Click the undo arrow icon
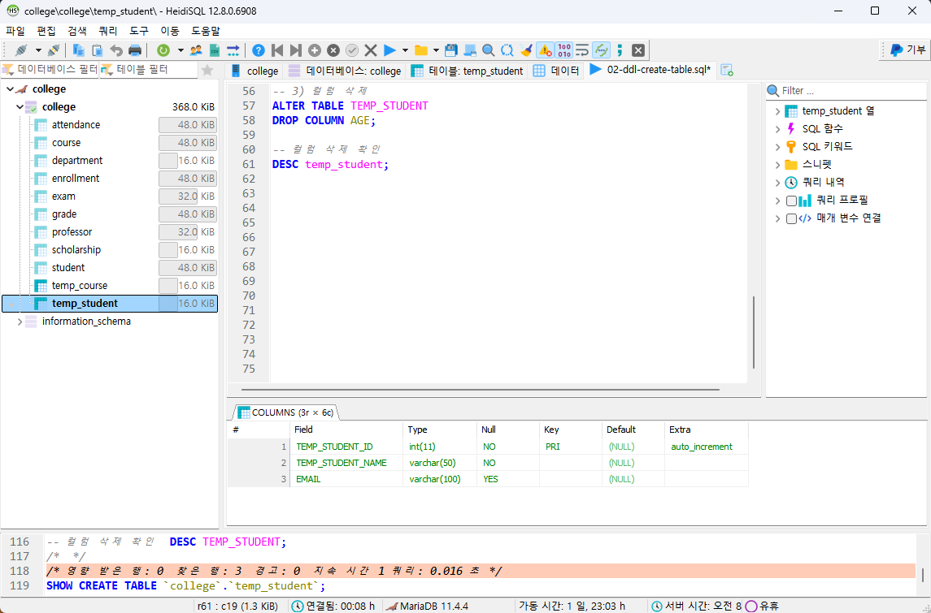This screenshot has height=613, width=931. (x=116, y=50)
